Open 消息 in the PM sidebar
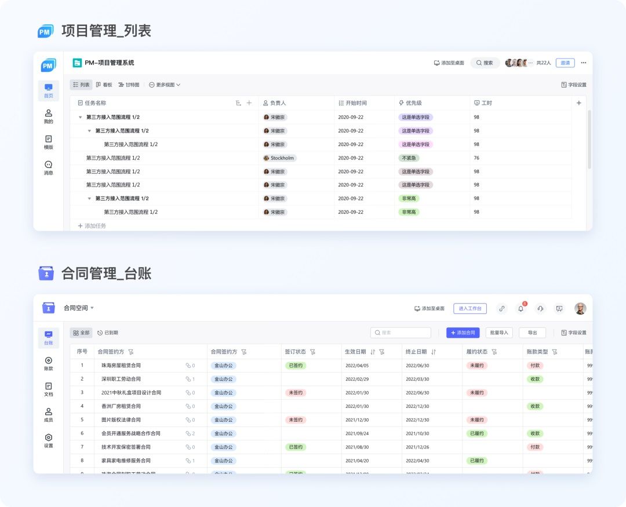The height and width of the screenshot is (507, 626). tap(48, 167)
